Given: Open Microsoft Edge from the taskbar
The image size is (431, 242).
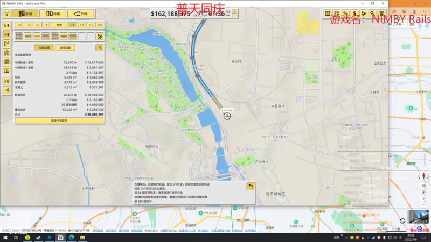Looking at the screenshot, I should pyautogui.click(x=72, y=238).
